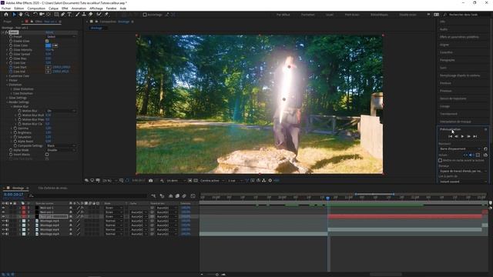Open the Audio panel
Viewport: 493px width, 277px height.
click(444, 29)
